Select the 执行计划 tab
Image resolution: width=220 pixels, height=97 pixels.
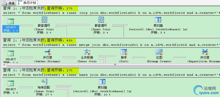27,3
